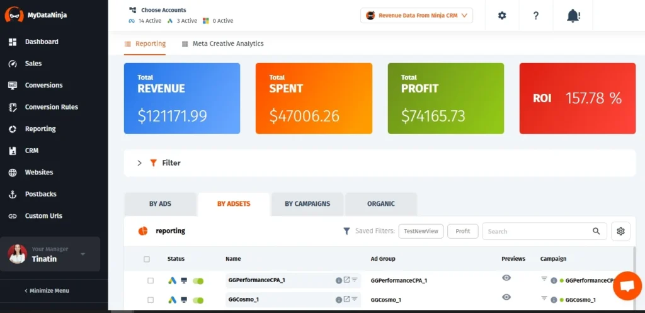
Task: Select the BY ADS tab
Action: pos(160,204)
